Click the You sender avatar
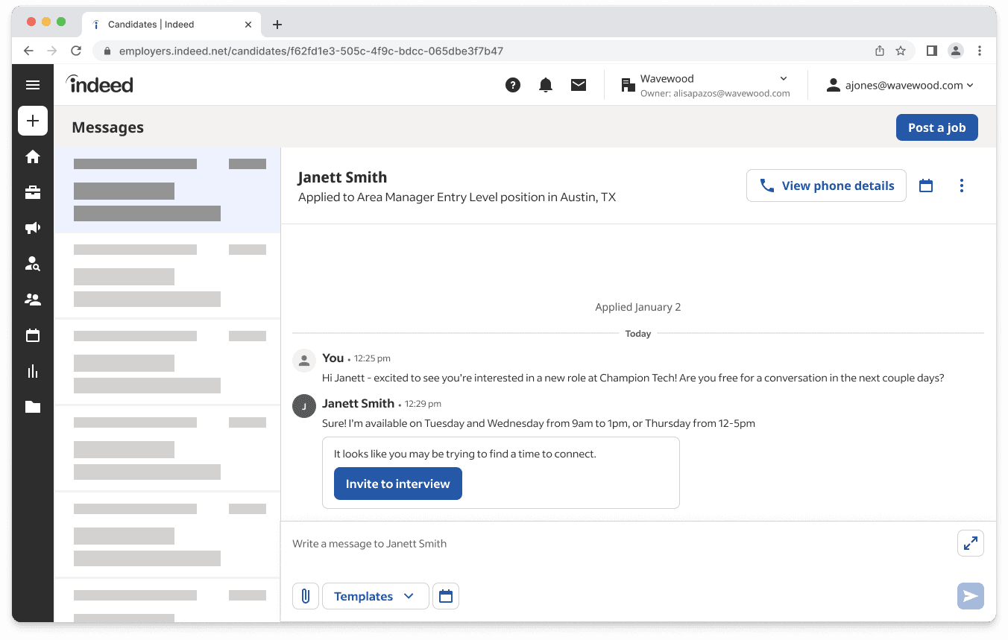 click(x=304, y=361)
